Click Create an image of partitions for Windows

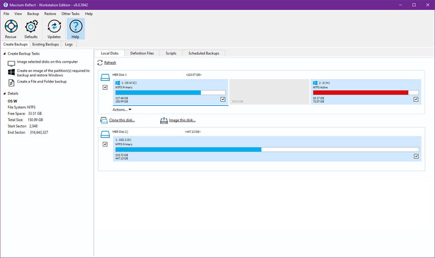pos(53,73)
